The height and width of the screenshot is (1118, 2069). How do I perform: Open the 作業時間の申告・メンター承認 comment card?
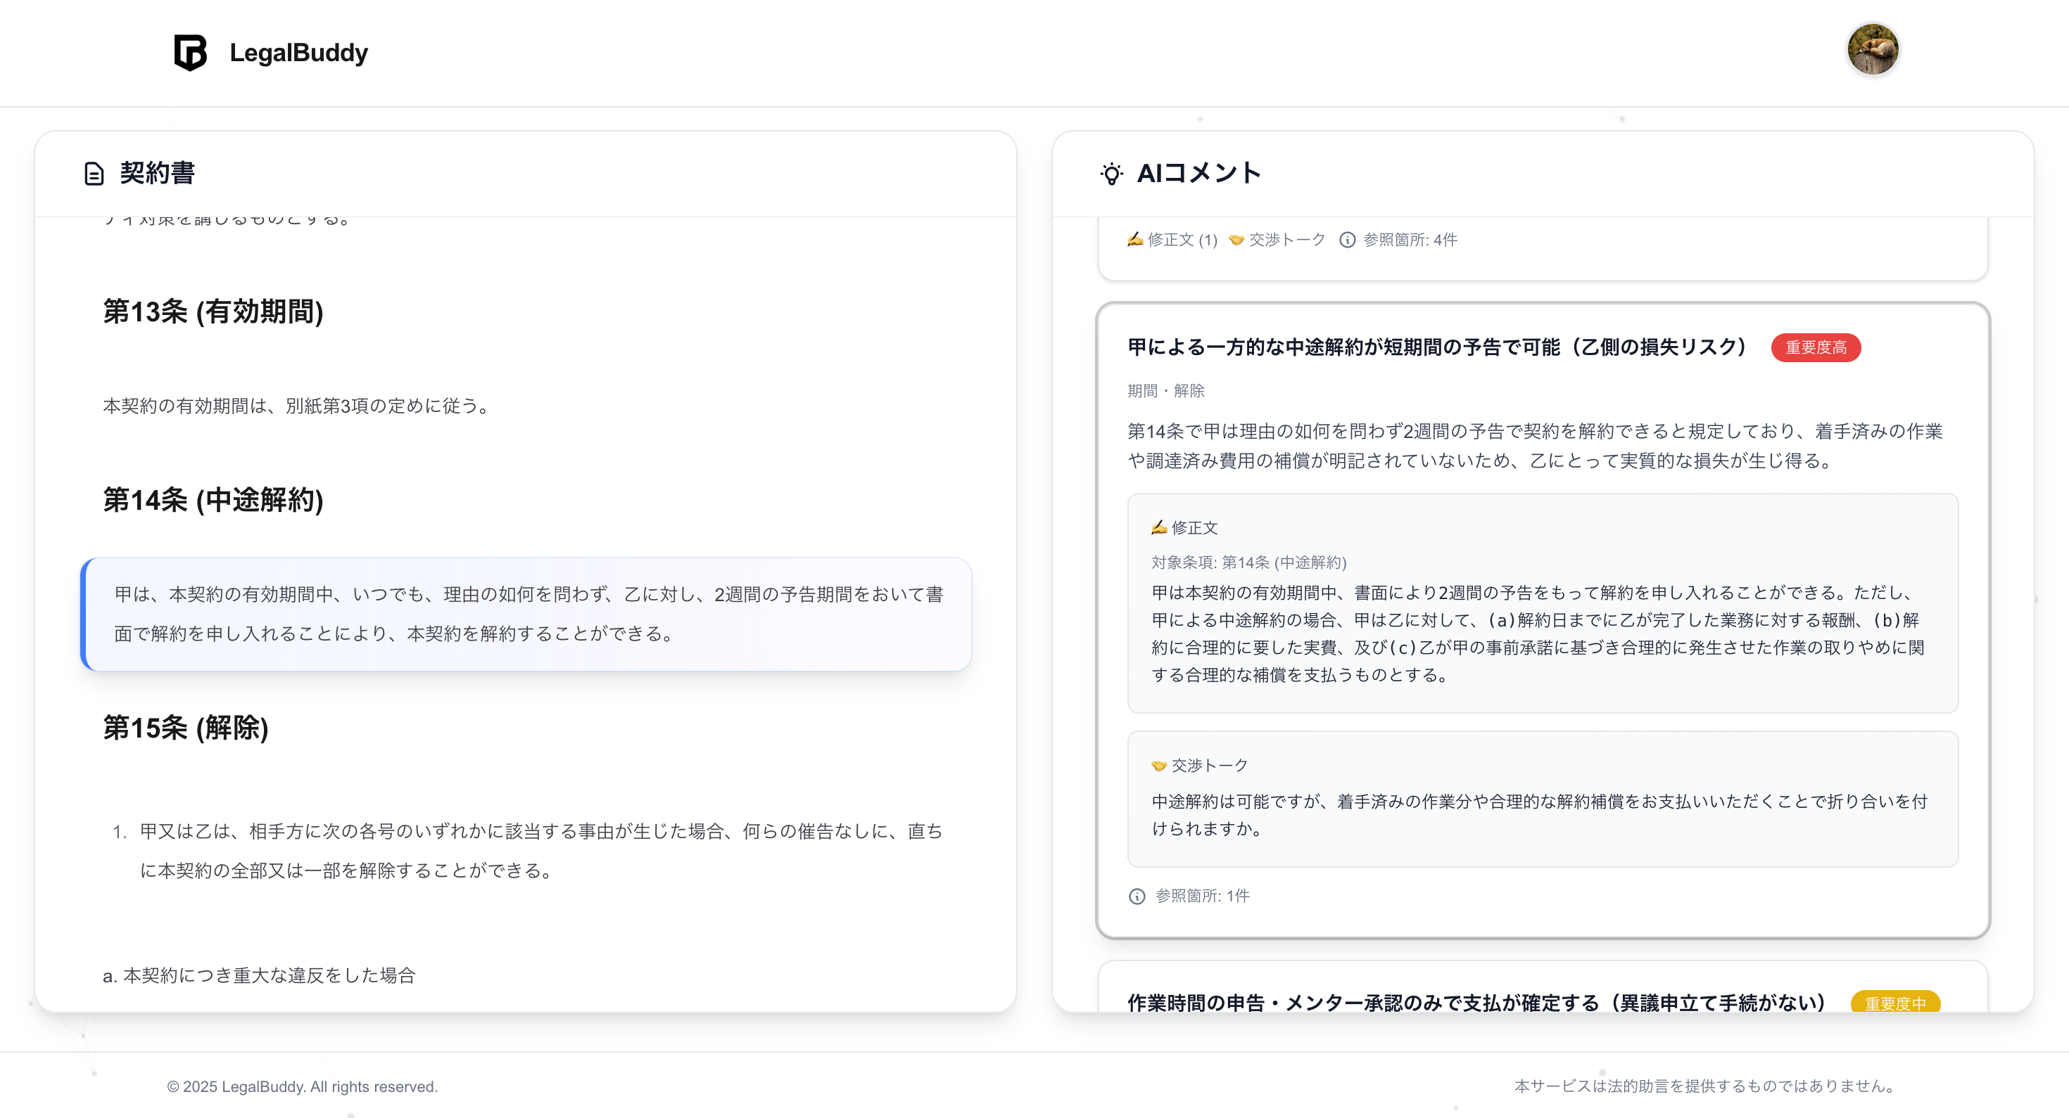[x=1476, y=1003]
